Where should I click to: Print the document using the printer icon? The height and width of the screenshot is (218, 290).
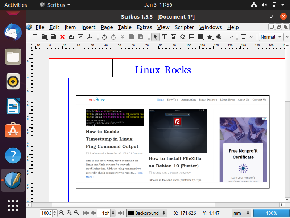pyautogui.click(x=71, y=37)
